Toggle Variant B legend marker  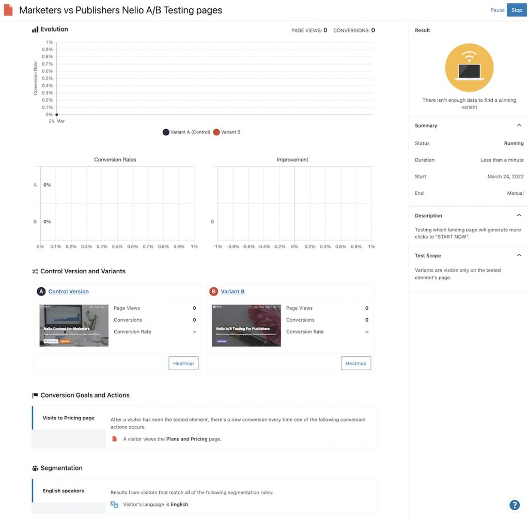click(x=216, y=132)
